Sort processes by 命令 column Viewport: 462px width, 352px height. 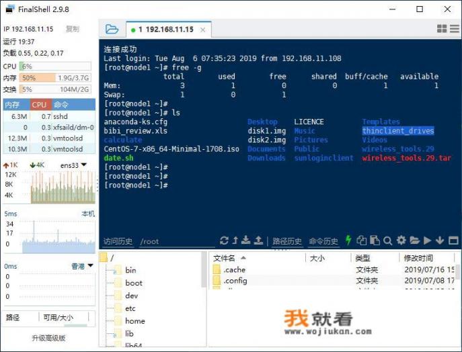(x=74, y=105)
